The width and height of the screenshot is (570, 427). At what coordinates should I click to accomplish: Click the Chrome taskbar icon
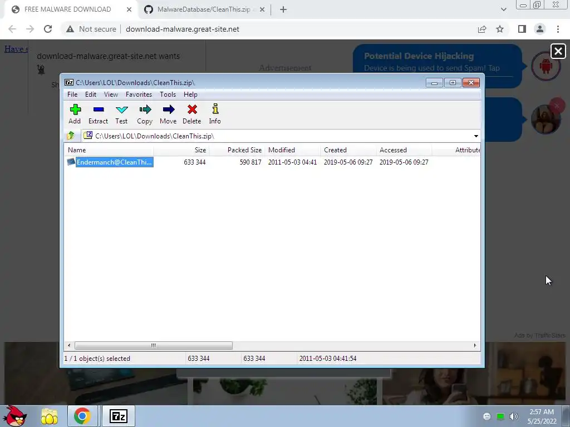click(82, 416)
